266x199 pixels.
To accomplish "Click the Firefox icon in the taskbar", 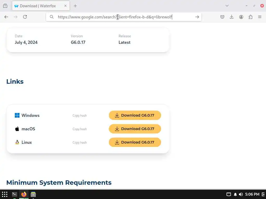I will coord(24,194).
